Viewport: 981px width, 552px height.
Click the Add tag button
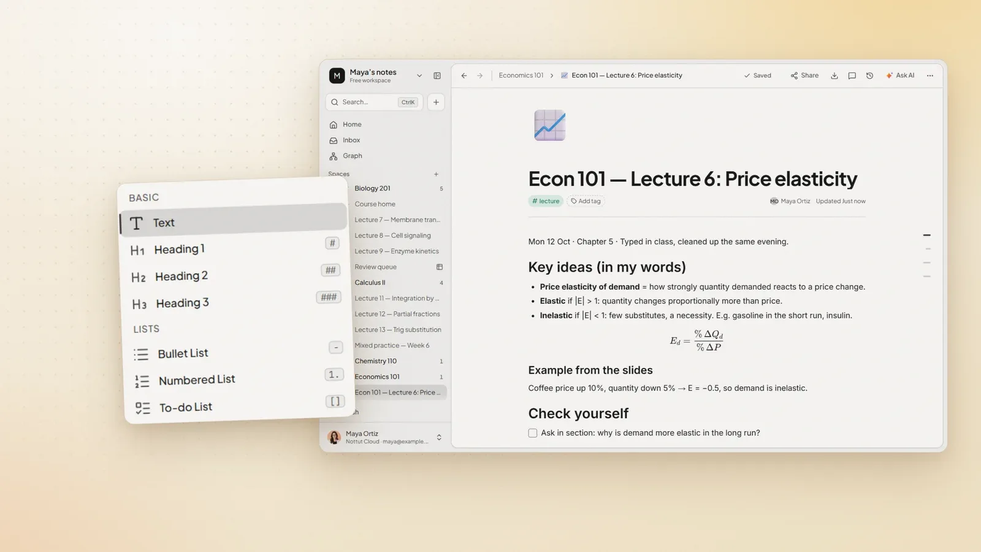586,201
